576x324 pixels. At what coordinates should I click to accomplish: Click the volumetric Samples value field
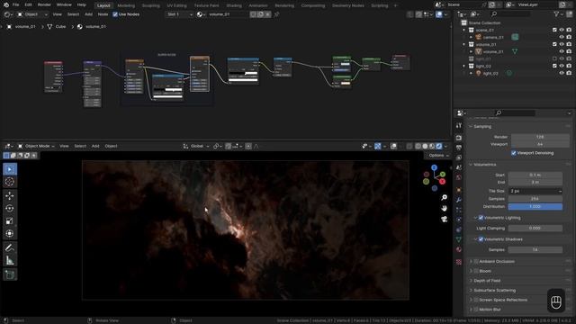[x=535, y=199]
